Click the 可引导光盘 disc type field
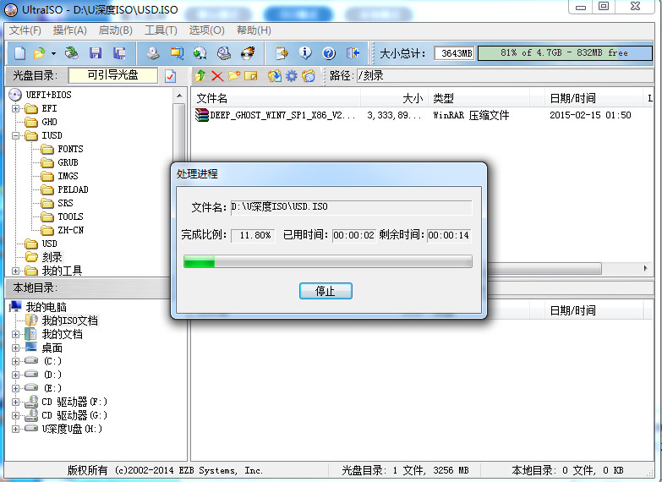 tap(112, 75)
